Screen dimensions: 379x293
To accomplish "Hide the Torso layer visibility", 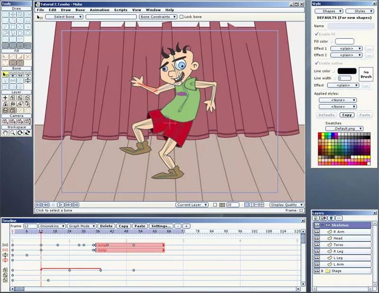I will 316,245.
